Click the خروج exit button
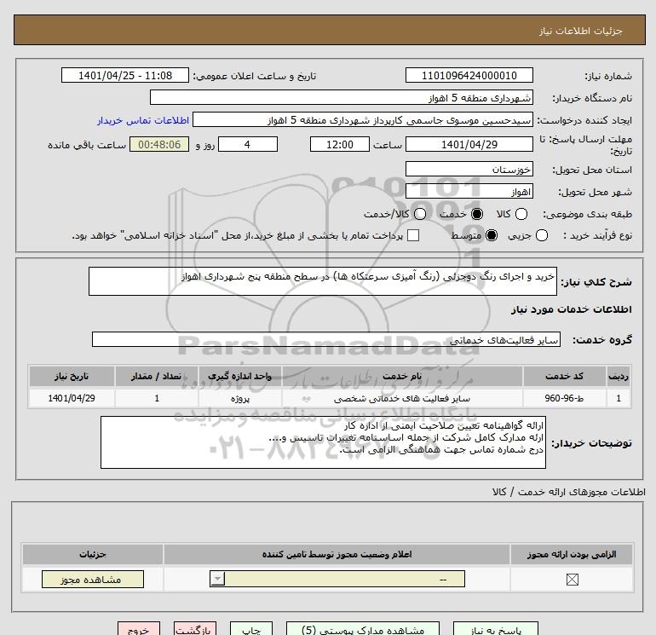Viewport: 656px width, 635px height. [x=139, y=628]
